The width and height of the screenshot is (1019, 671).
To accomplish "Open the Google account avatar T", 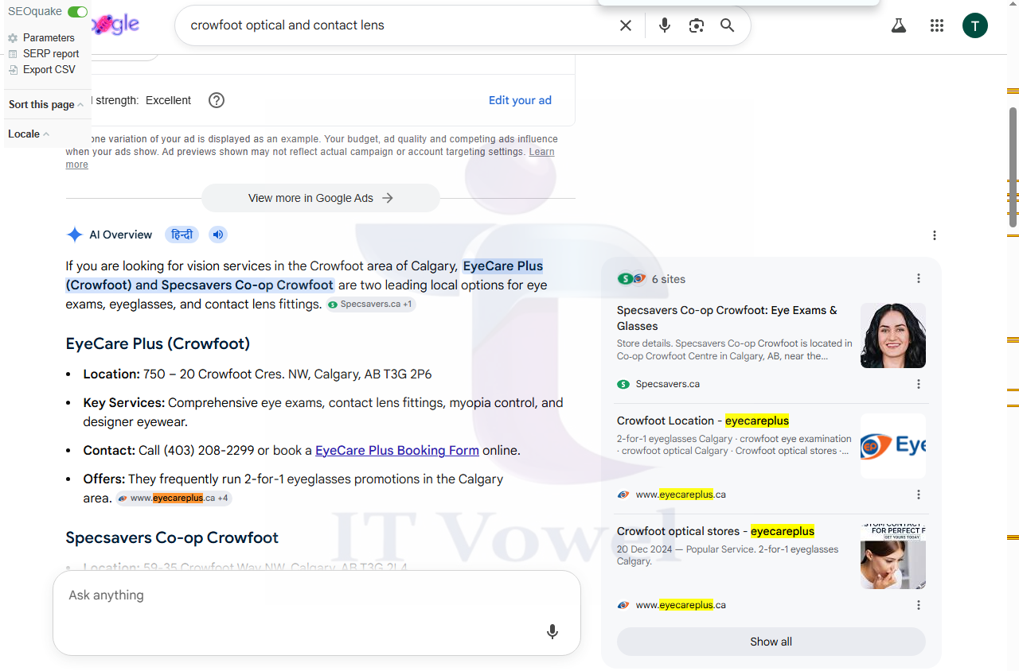I will [975, 25].
